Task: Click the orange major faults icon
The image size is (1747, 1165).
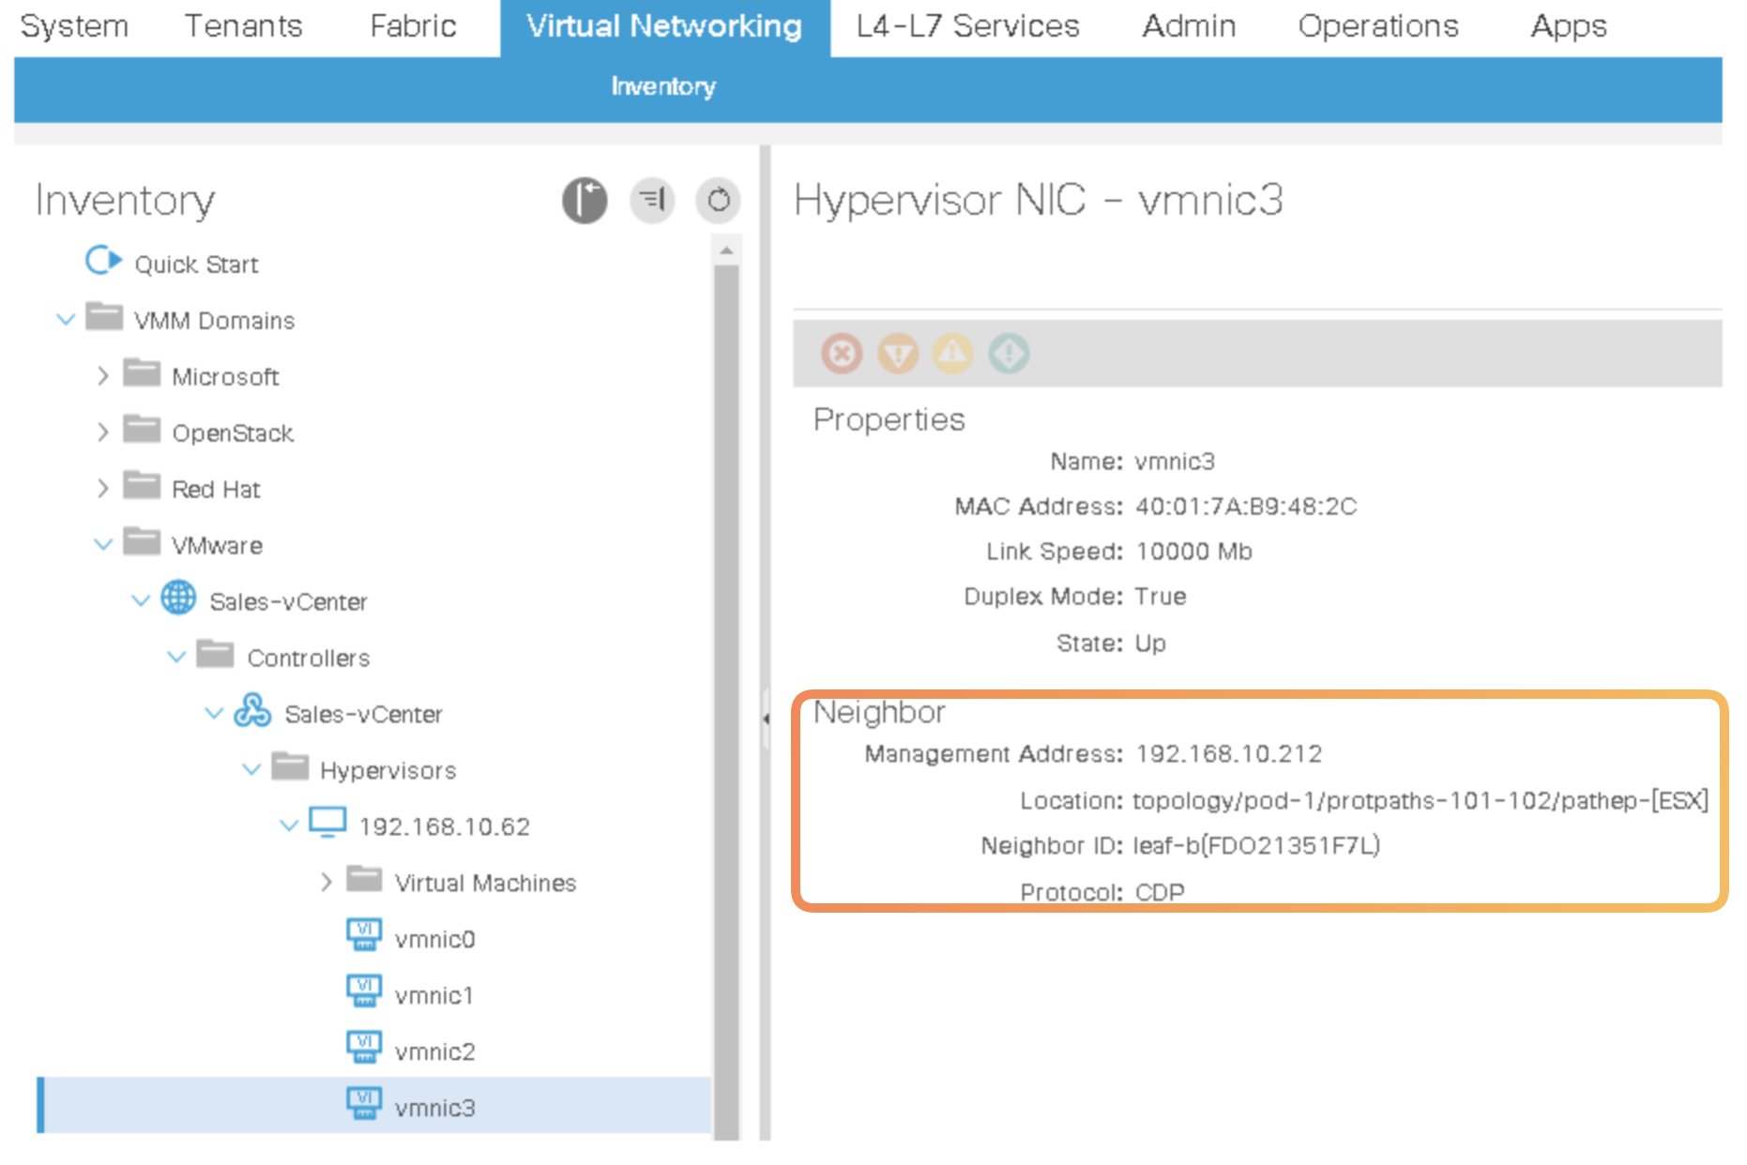Action: [x=898, y=355]
